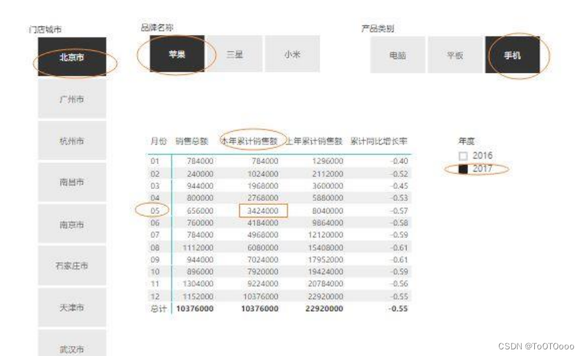Viewport: 584px width, 356px height.
Task: Switch brand filter to 三星
Action: (x=235, y=54)
